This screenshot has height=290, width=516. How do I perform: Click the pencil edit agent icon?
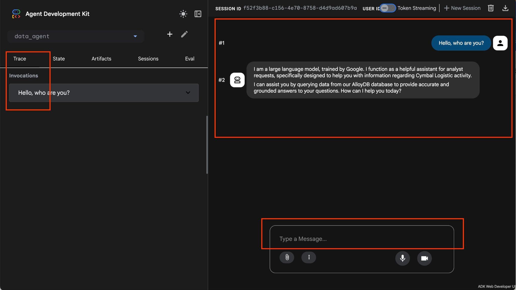point(184,34)
